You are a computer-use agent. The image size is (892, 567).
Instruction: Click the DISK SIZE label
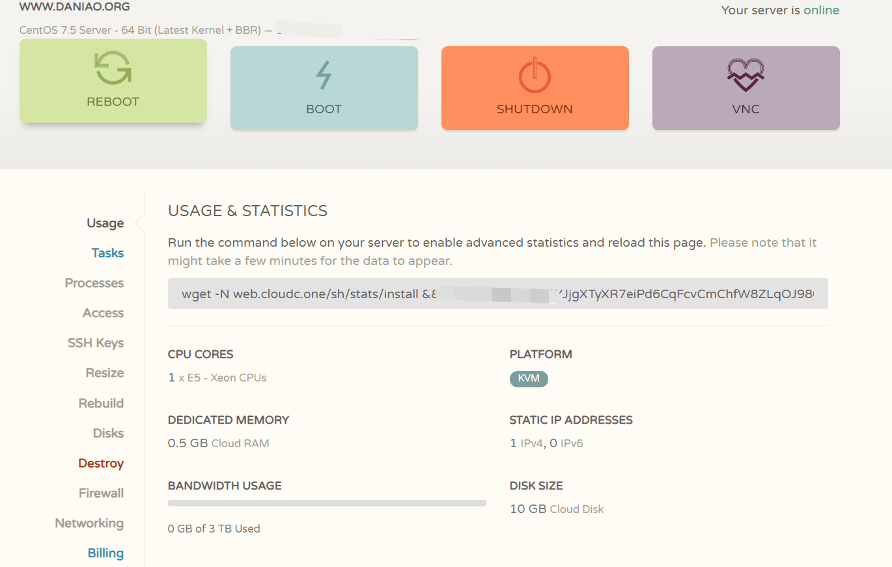[x=536, y=486]
